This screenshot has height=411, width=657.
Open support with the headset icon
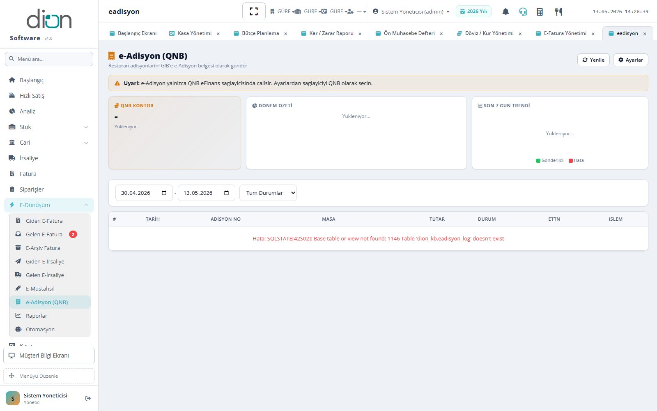[x=523, y=12]
